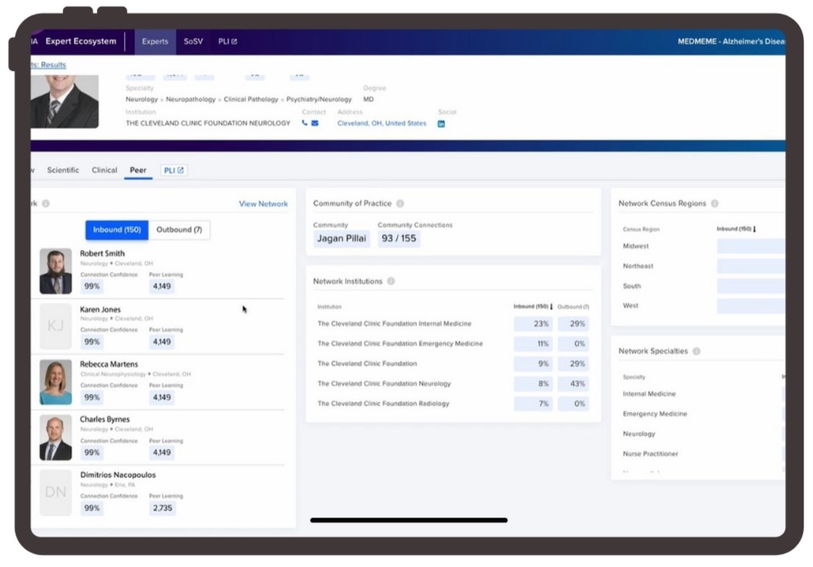813x567 pixels.
Task: Click The Cleveland Clinic Foundation Internal Medicine row
Action: click(x=453, y=323)
